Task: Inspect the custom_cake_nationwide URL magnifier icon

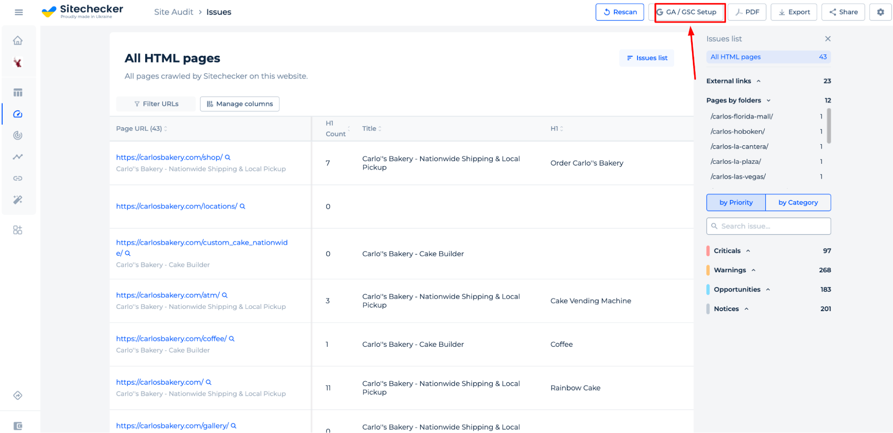Action: (127, 254)
